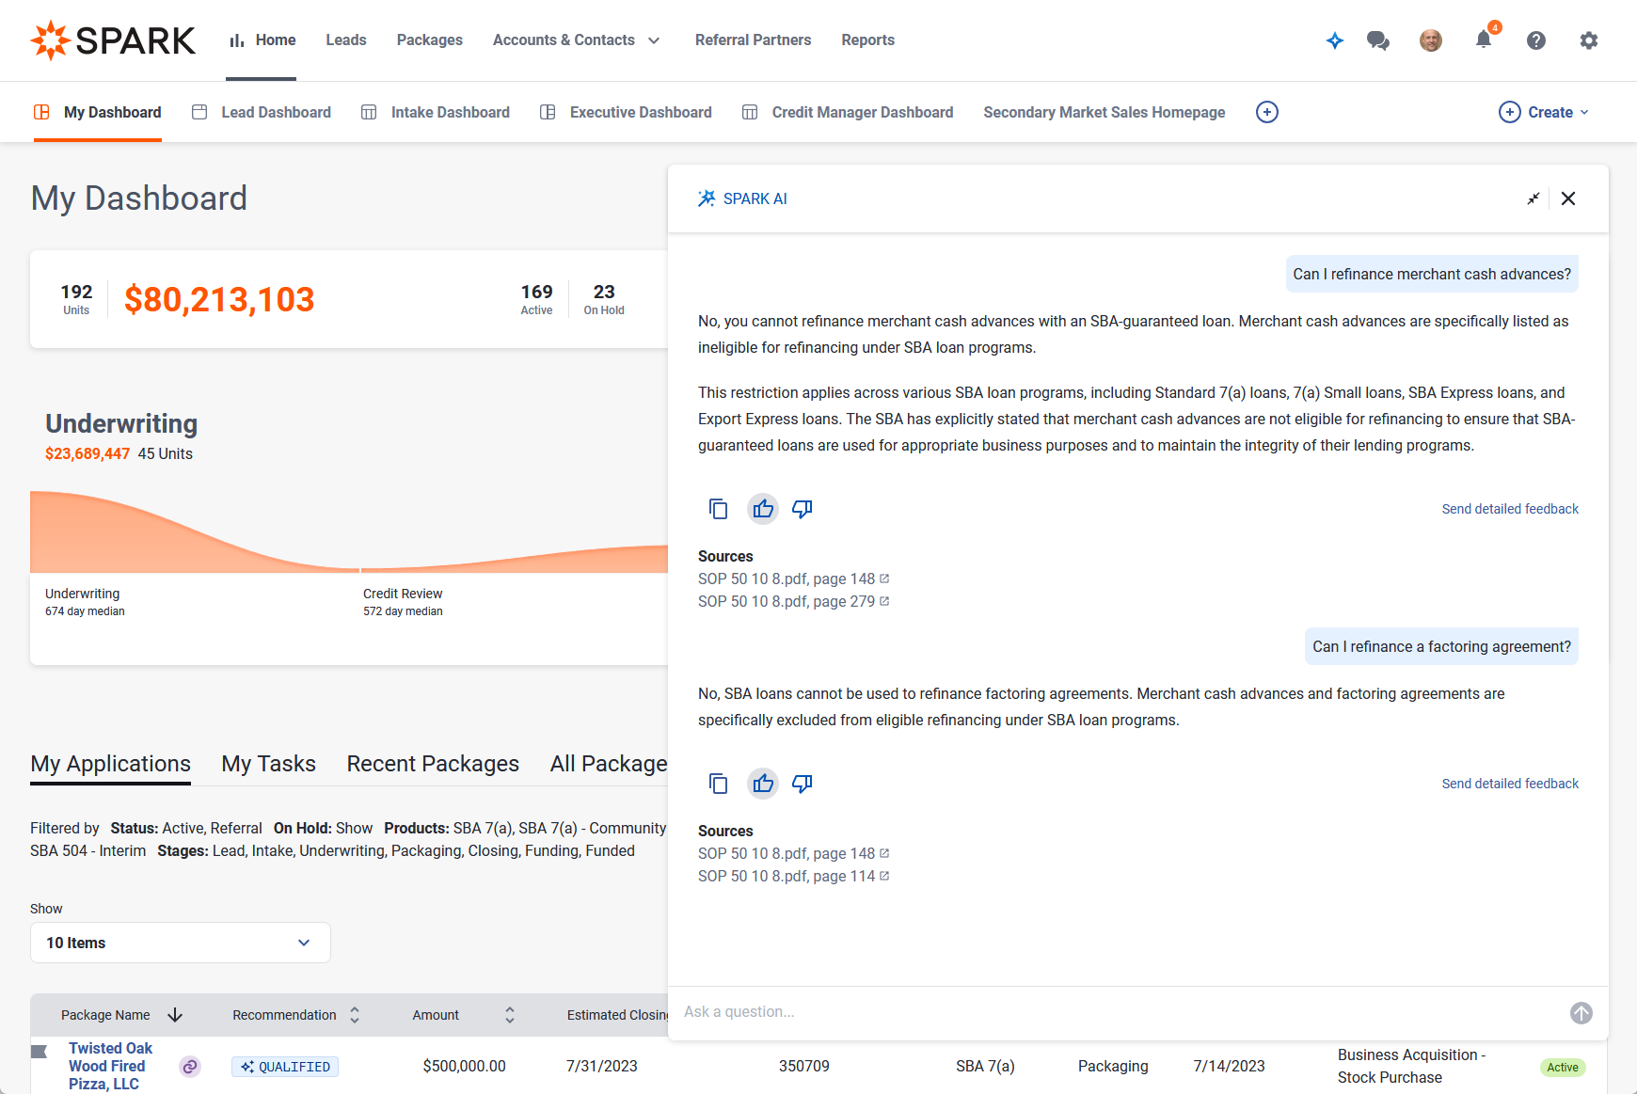Image resolution: width=1637 pixels, height=1094 pixels.
Task: Open the SPARK AI sparkle icon in header
Action: 1334,40
